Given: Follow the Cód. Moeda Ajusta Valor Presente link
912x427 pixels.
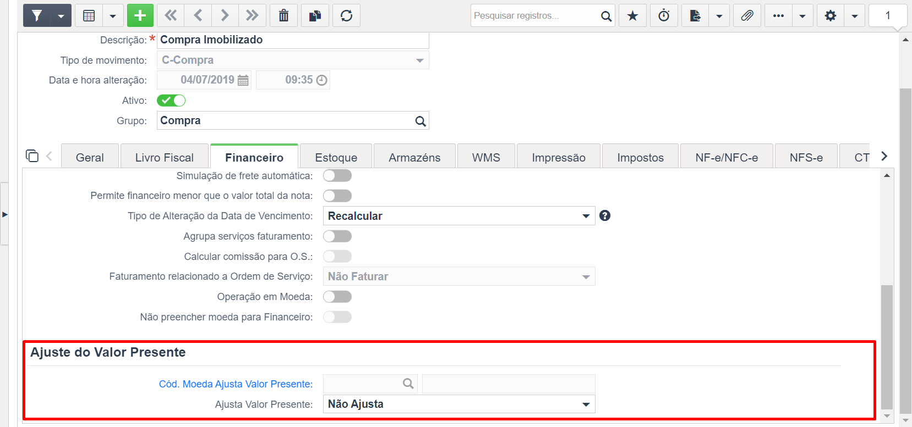Looking at the screenshot, I should [x=236, y=384].
